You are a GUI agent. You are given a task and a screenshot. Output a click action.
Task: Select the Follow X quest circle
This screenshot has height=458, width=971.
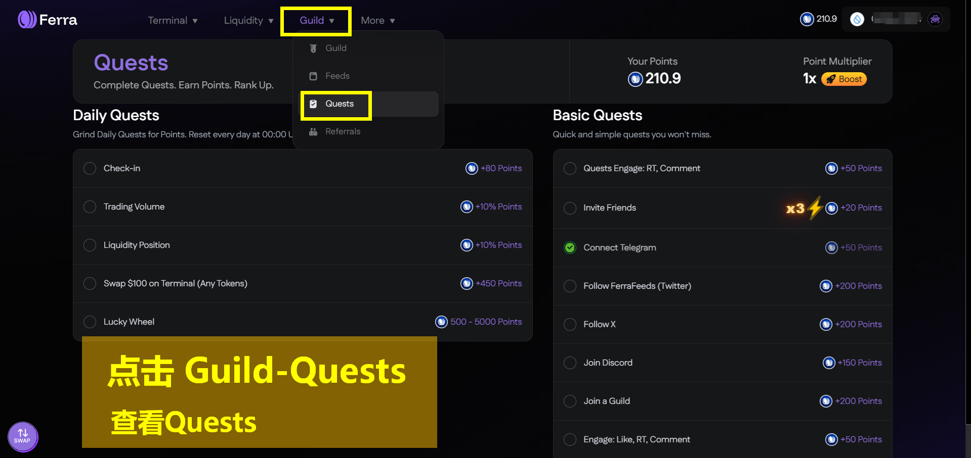(x=570, y=324)
